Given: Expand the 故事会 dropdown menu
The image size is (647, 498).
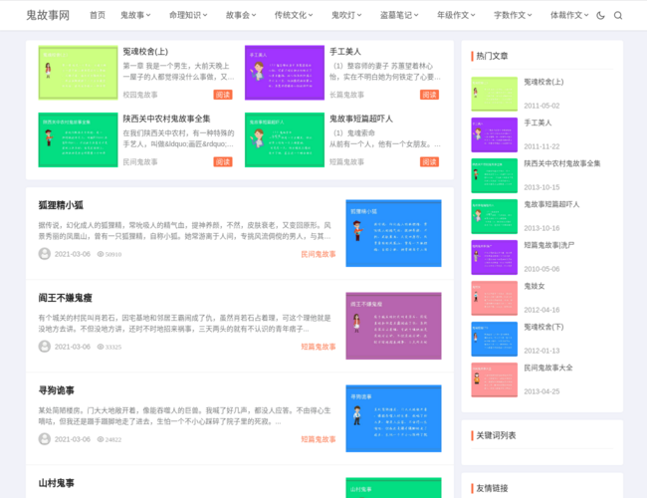Looking at the screenshot, I should [x=241, y=15].
